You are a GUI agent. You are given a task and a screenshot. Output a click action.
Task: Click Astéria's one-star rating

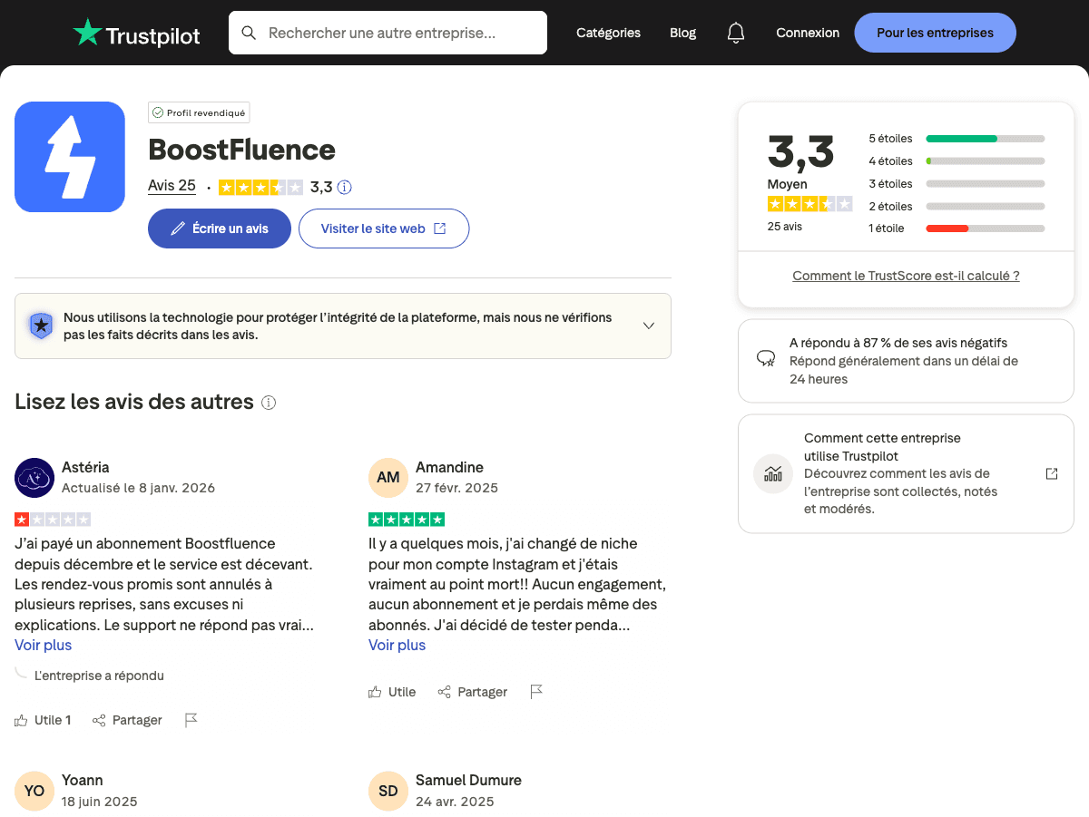coord(53,520)
